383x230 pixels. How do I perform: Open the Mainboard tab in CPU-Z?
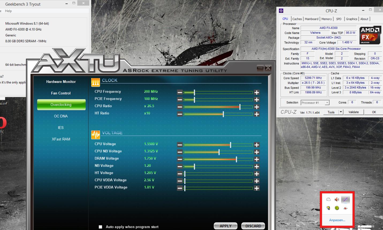[x=312, y=19]
